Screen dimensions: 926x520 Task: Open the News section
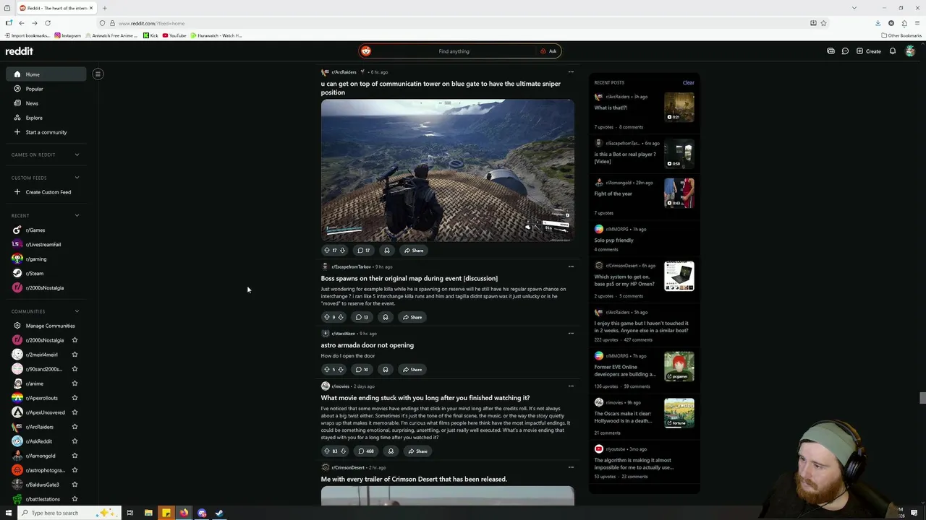[x=46, y=103]
